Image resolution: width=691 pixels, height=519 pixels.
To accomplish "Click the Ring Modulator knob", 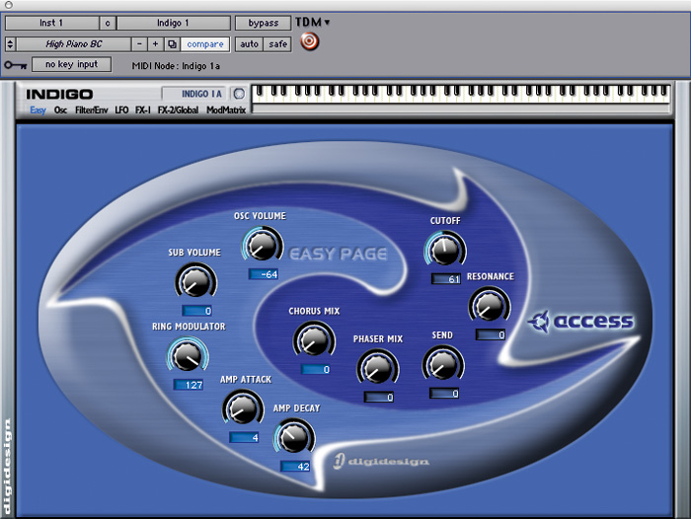I will coord(188,355).
